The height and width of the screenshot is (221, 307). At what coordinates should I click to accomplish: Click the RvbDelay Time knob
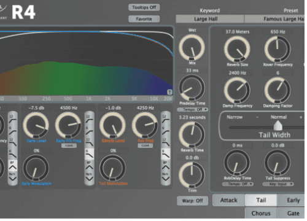237,163
